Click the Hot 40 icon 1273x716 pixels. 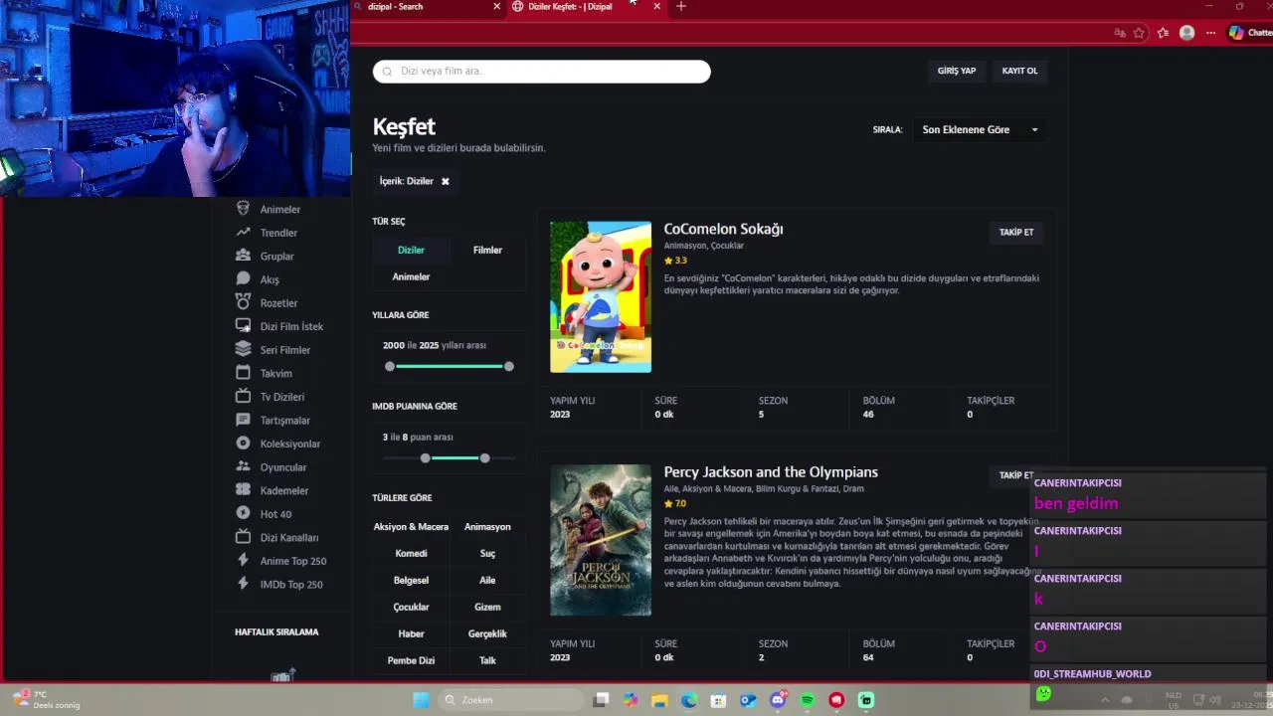pyautogui.click(x=243, y=513)
